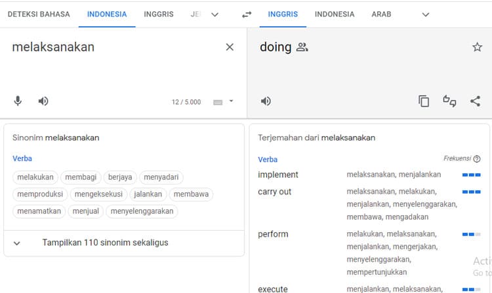Screen dimensions: 492x293
Task: Click the translated word doing
Action: click(x=276, y=47)
